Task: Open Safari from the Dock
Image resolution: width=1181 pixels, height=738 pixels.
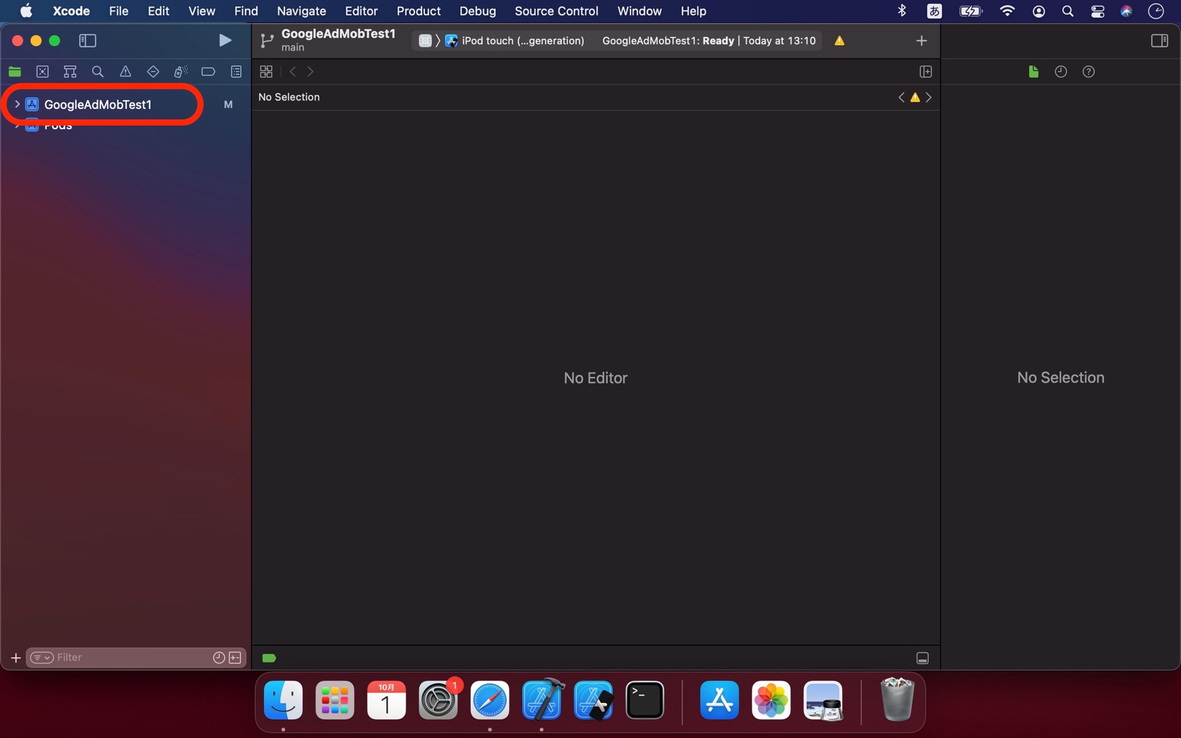Action: [490, 700]
